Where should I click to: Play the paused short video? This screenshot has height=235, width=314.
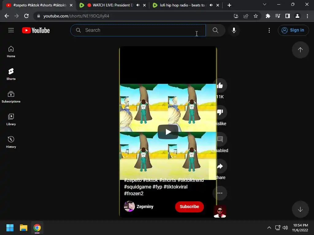tap(168, 132)
